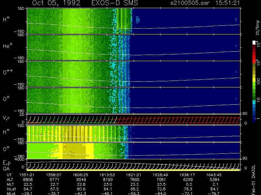Click altitude value 8858
This screenshot has height=195, width=261.
[28, 180]
